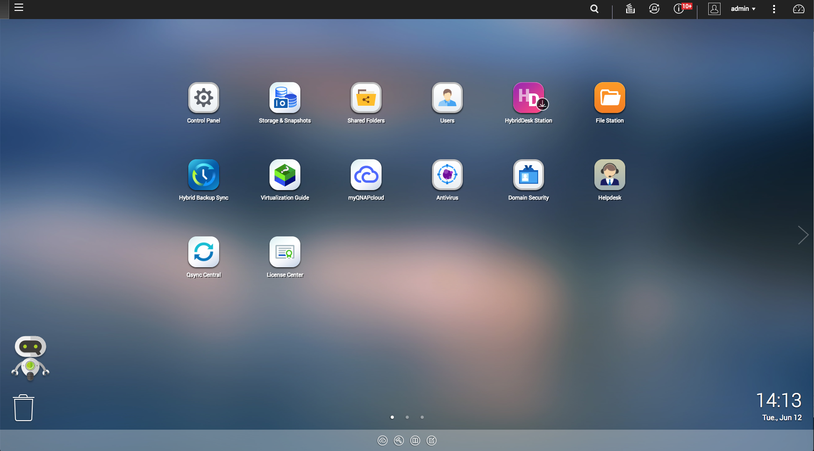This screenshot has width=814, height=451.
Task: Launch HybridDesk Station
Action: 528,98
